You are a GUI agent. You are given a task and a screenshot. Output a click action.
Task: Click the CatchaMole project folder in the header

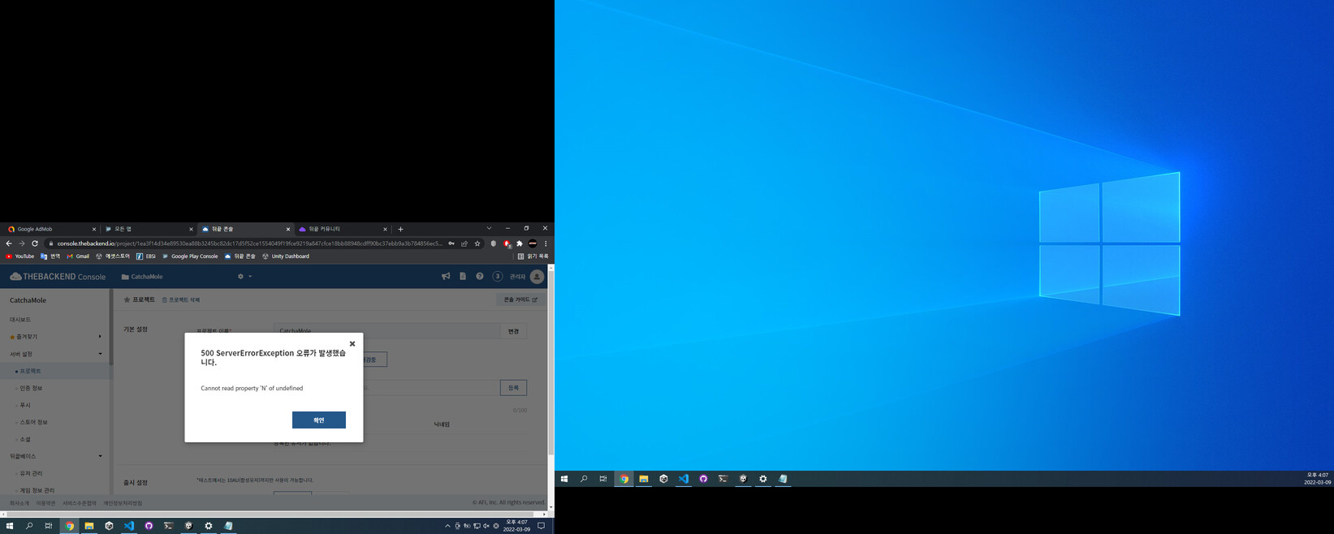(142, 277)
